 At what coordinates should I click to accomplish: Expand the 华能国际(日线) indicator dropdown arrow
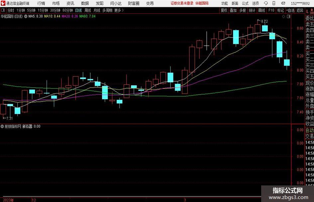point(26,16)
